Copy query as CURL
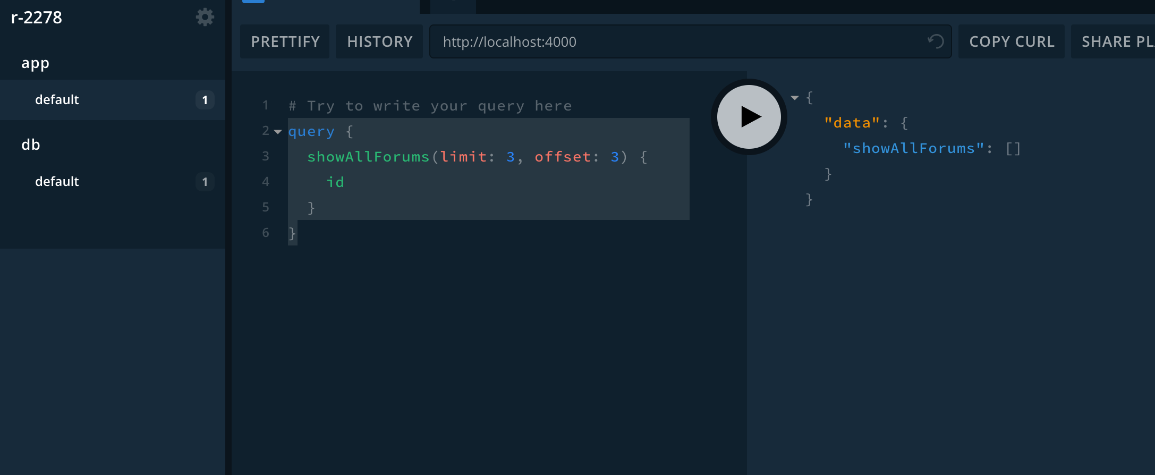This screenshot has width=1155, height=475. (1012, 41)
